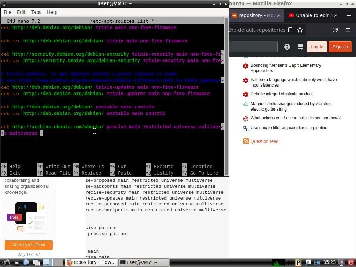Open a new Firefox tab with plus icon

pos(349,15)
